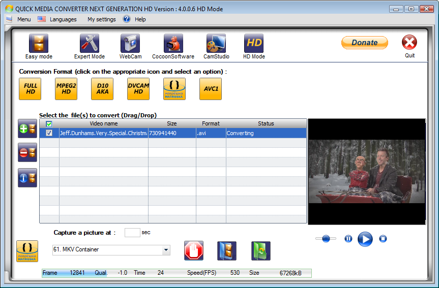Click the .avi format cell
The image size is (439, 288).
coord(211,133)
